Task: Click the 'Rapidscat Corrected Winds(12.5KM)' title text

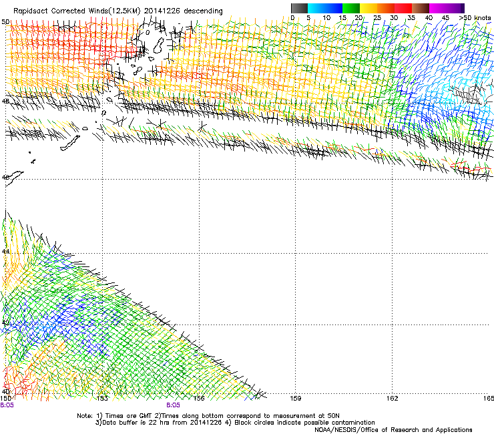Action: coord(77,11)
